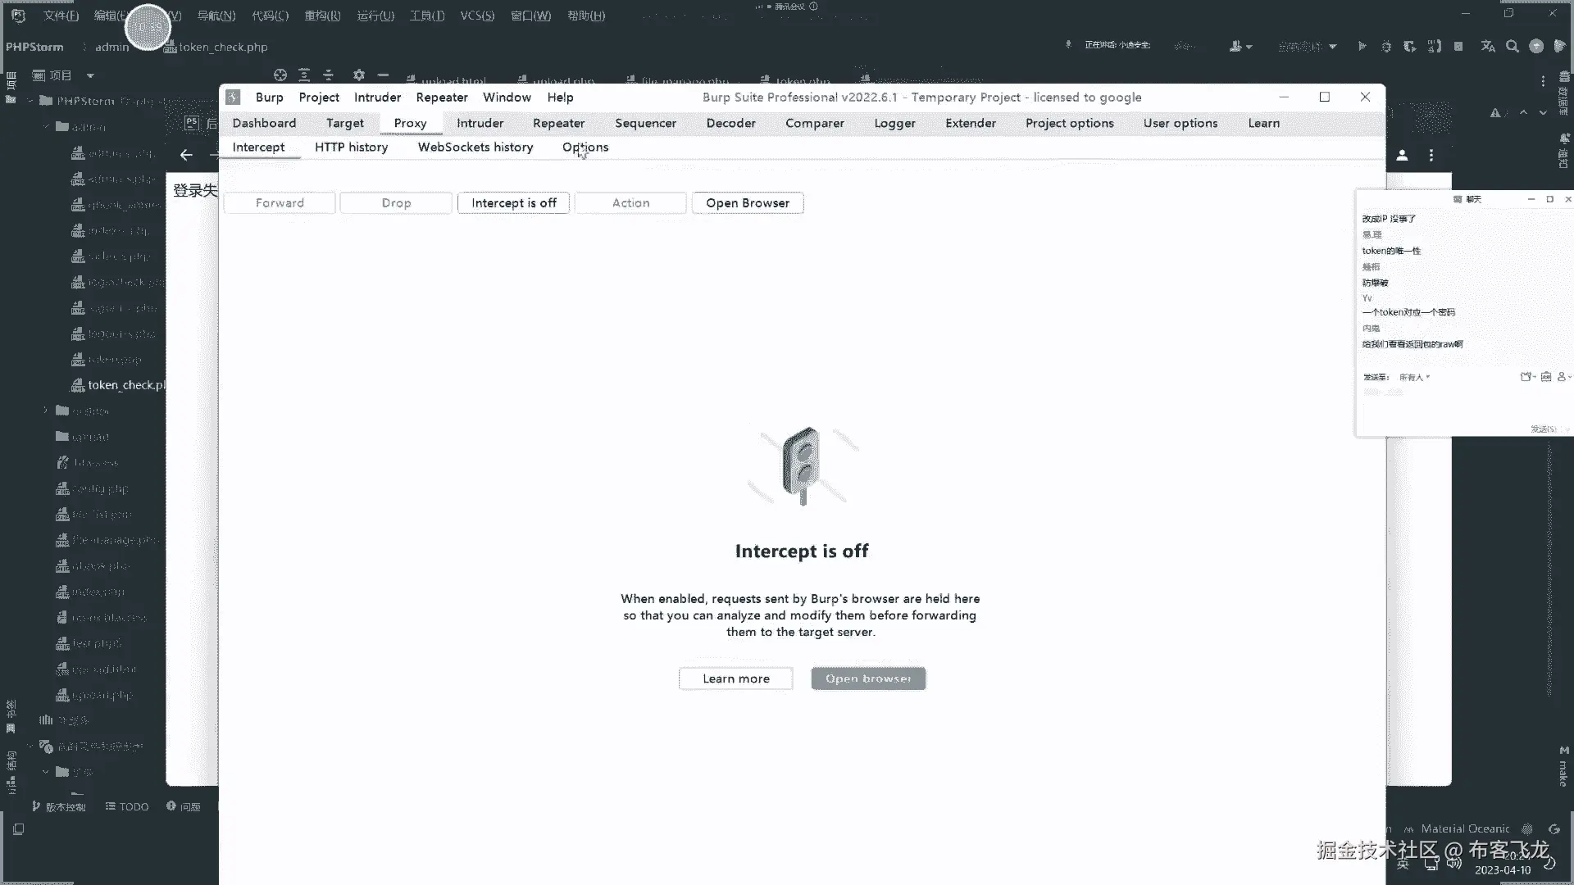Image resolution: width=1574 pixels, height=885 pixels.
Task: Collapse the PHPStorm root folder in tree
Action: click(x=30, y=101)
